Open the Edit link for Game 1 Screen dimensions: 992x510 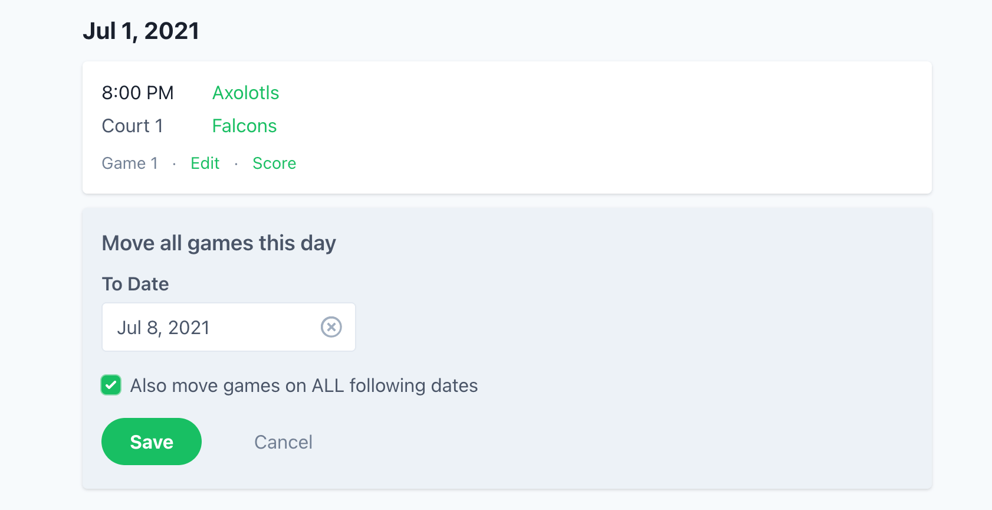click(205, 164)
